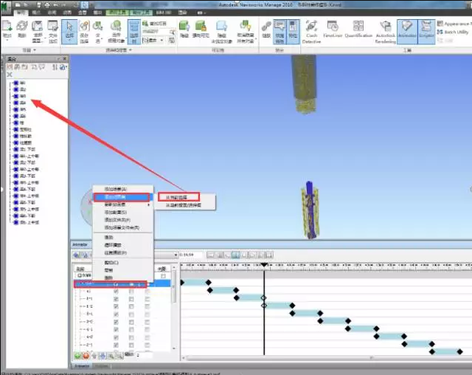The image size is (472, 375).
Task: Click the green add scene button in Animator
Action: [77, 356]
